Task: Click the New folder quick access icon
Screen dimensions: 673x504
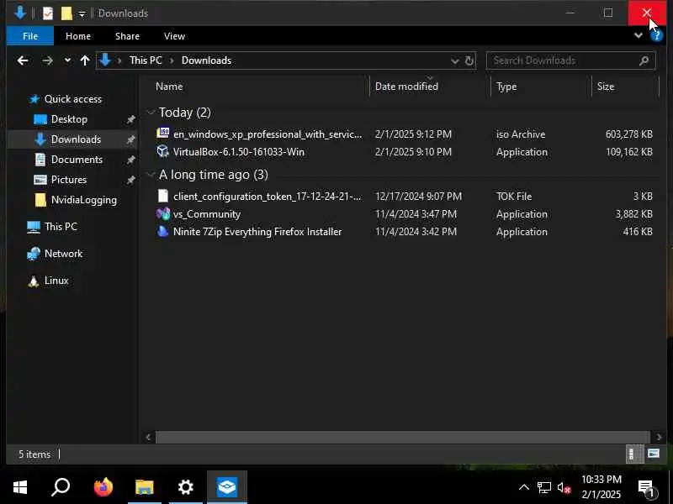Action: tap(66, 13)
